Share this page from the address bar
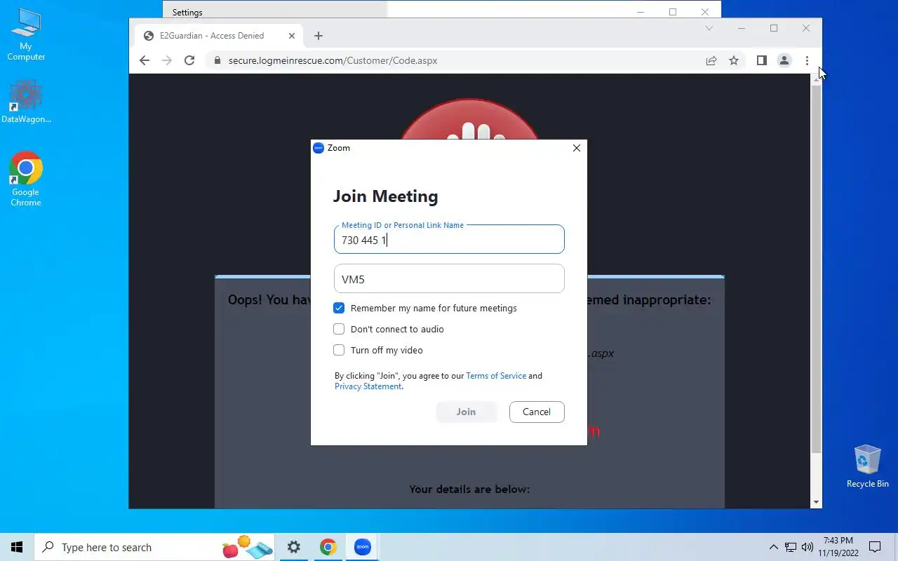 pos(711,60)
